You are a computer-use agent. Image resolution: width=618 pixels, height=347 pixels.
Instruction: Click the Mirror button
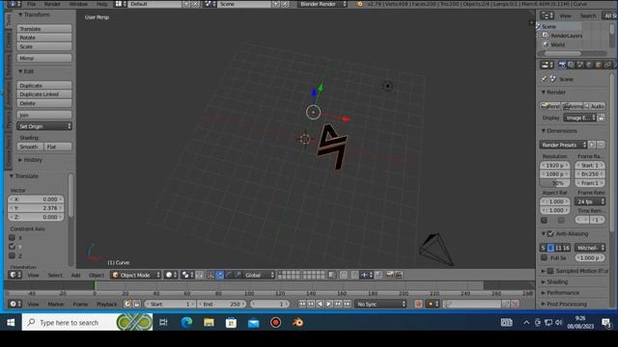[44, 58]
